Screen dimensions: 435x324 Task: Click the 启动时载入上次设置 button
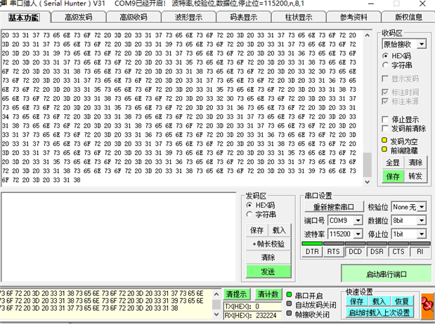click(379, 313)
